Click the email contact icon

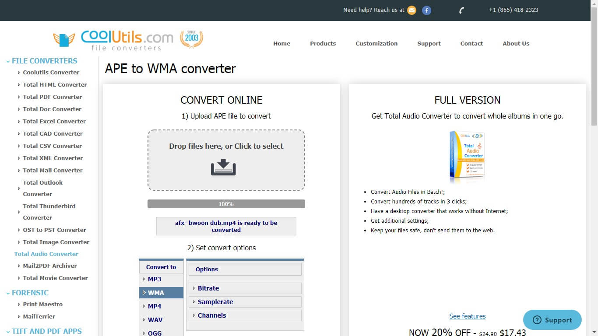coord(412,10)
